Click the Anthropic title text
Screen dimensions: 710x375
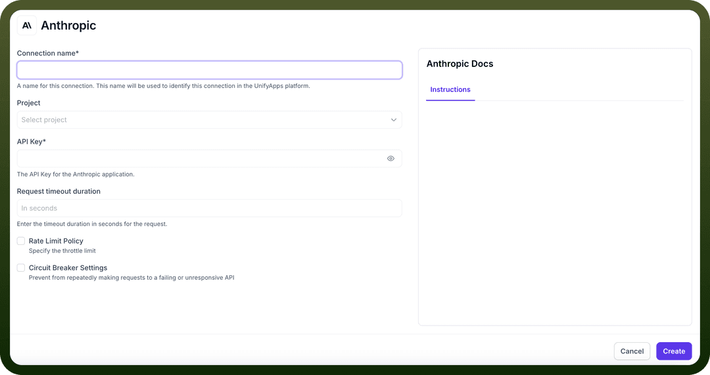pos(68,26)
